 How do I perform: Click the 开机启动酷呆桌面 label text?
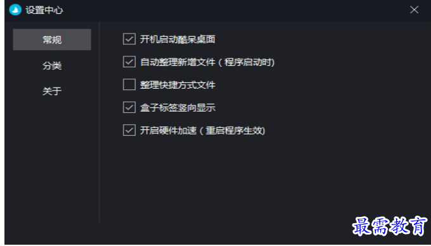coord(177,39)
